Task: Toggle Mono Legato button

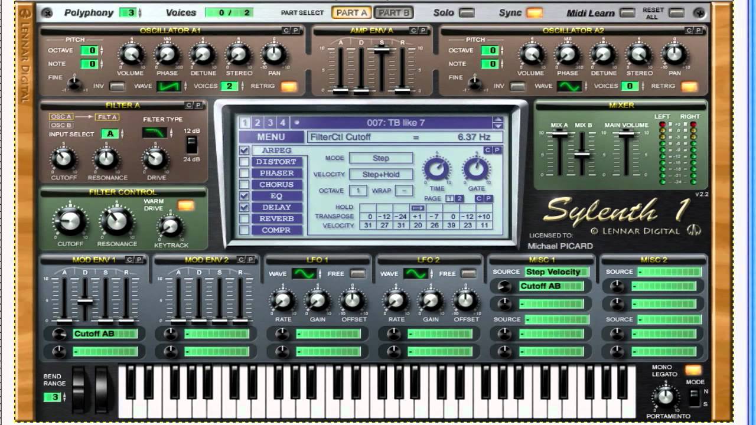Action: (x=693, y=370)
